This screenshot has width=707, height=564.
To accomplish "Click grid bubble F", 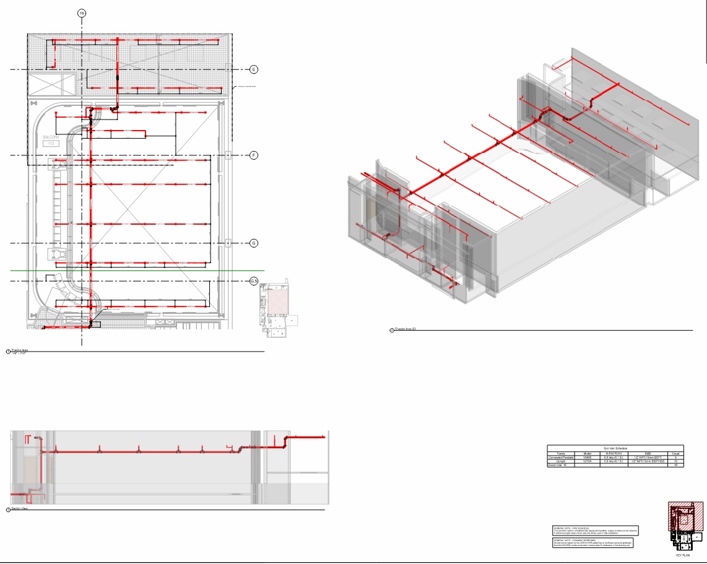I will pos(253,155).
